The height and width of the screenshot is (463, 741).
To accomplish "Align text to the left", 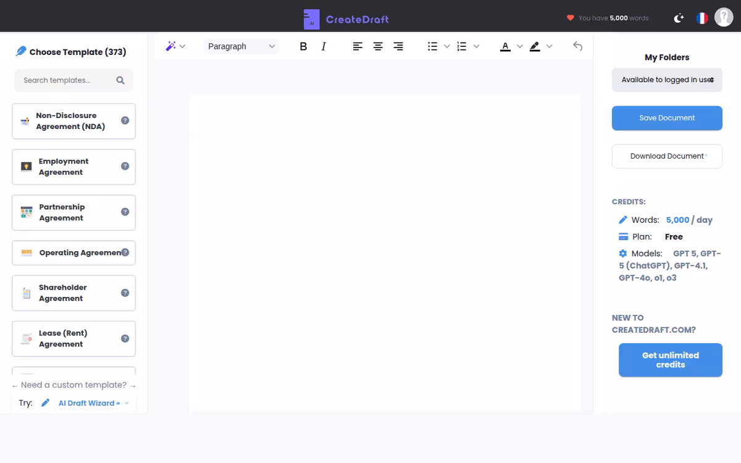I will (x=358, y=46).
